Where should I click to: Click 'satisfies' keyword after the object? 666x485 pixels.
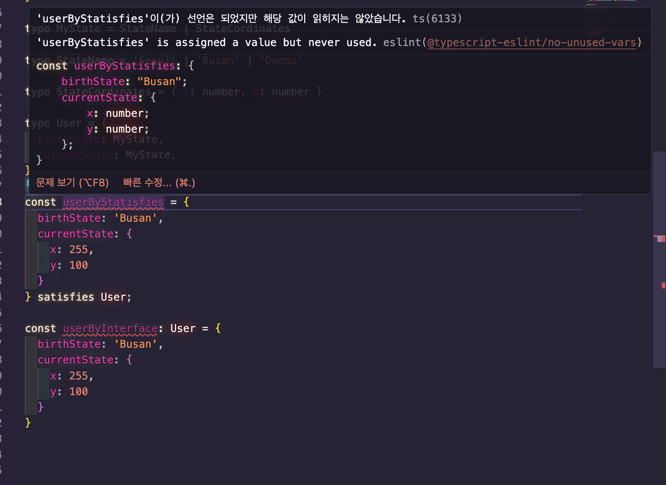[x=66, y=297]
